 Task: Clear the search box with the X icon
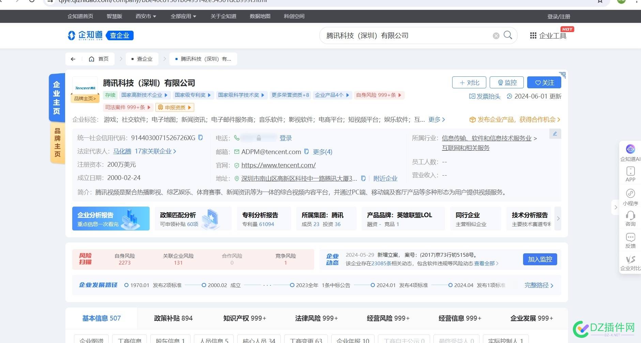tap(496, 36)
